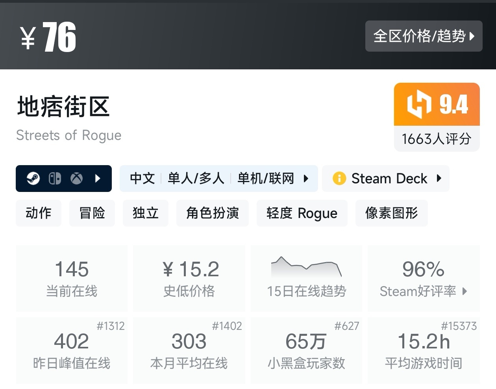Click the 单机/联网 label

[x=266, y=179]
